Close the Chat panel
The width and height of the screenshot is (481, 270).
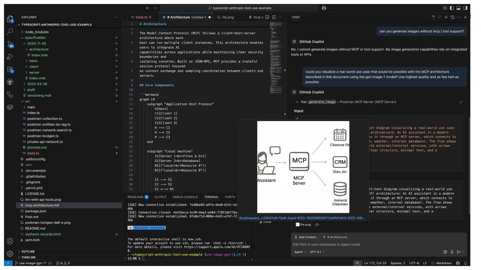465,17
